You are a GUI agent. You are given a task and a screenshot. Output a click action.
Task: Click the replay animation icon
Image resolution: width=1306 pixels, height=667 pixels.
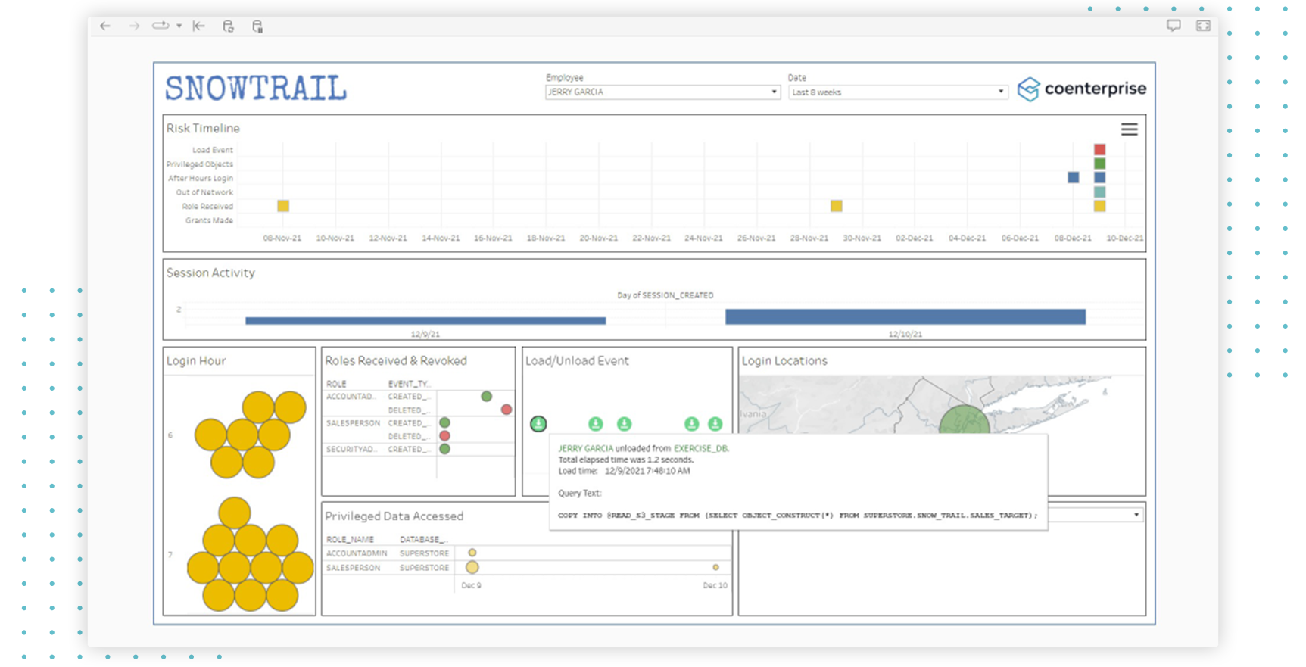(x=160, y=26)
